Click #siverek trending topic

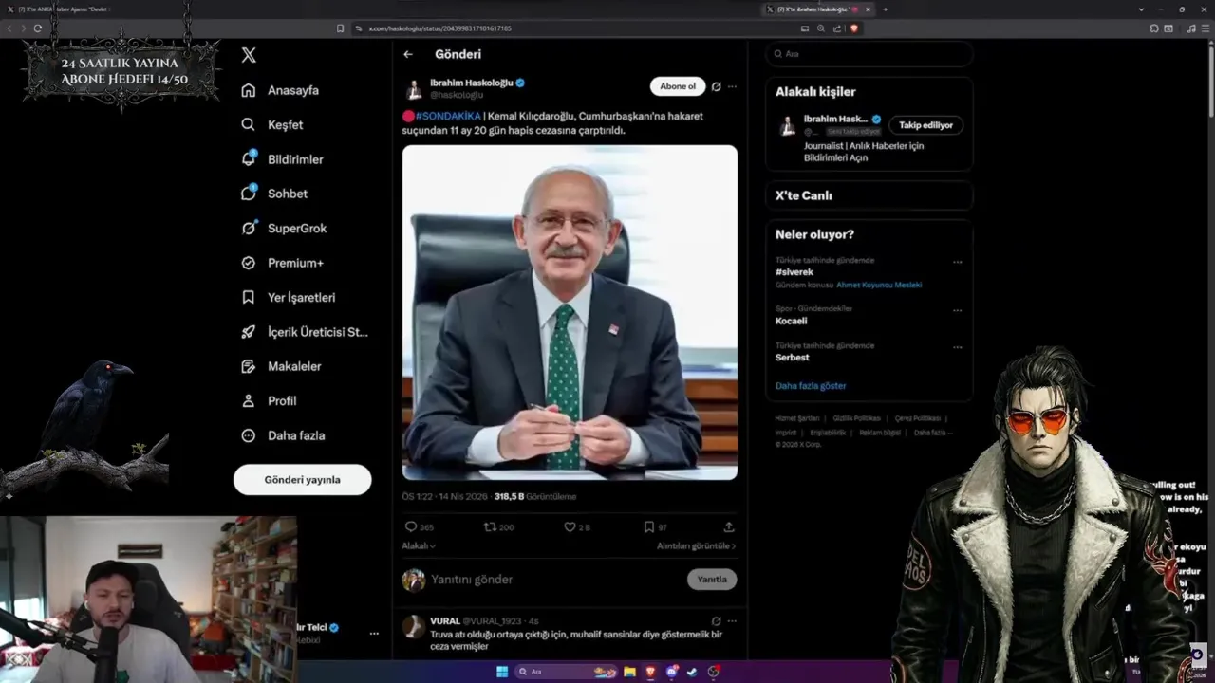[x=794, y=272]
